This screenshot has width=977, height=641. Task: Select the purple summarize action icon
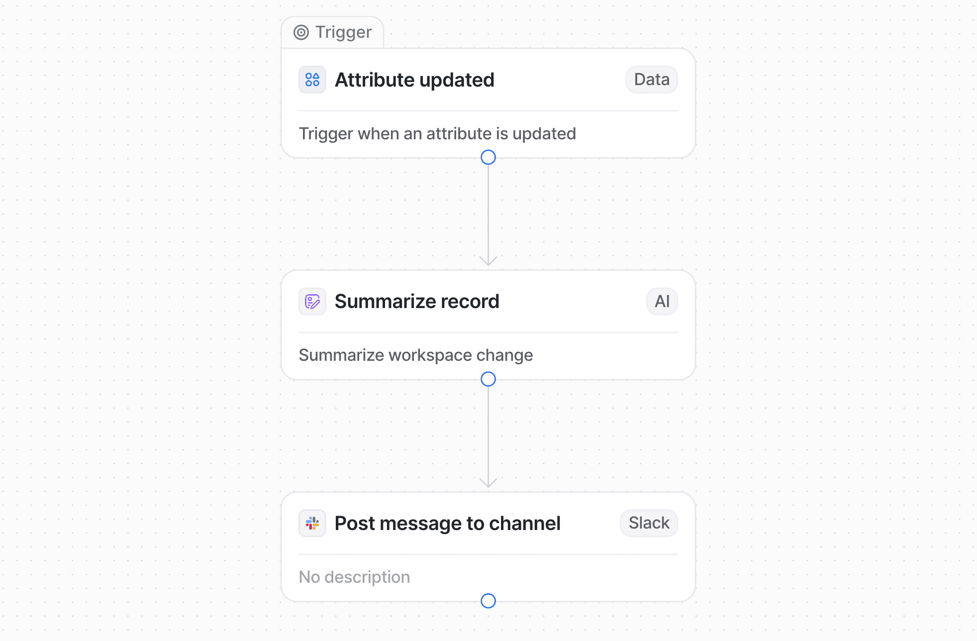(x=312, y=301)
